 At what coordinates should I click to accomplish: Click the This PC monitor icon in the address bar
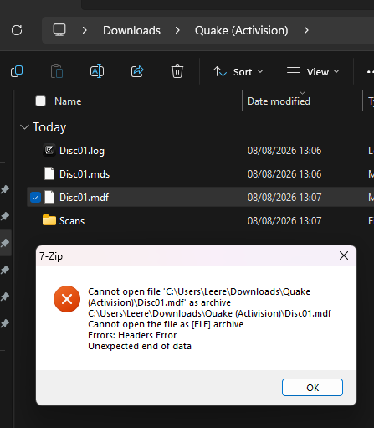pyautogui.click(x=59, y=30)
